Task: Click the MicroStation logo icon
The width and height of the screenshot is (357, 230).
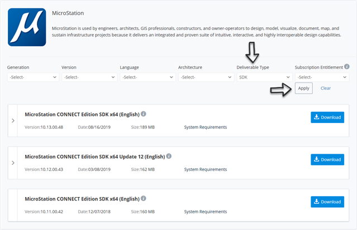Action: pos(27,27)
